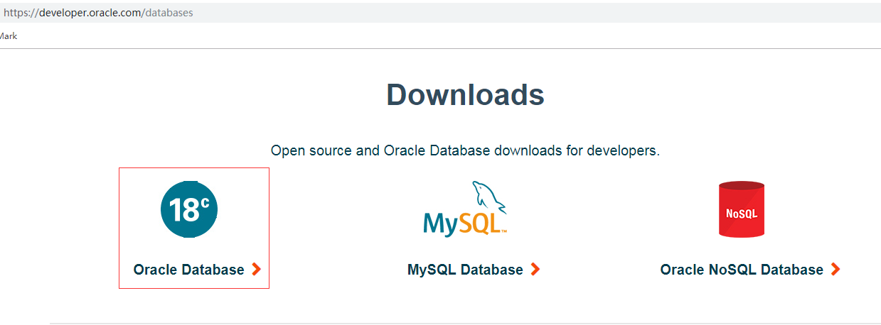Click the grey horizontal divider below the downloads
Image resolution: width=881 pixels, height=325 pixels.
click(x=465, y=323)
